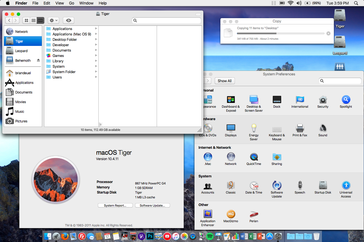The width and height of the screenshot is (364, 242).
Task: Switch Finder to icon view
Action: [x=26, y=20]
